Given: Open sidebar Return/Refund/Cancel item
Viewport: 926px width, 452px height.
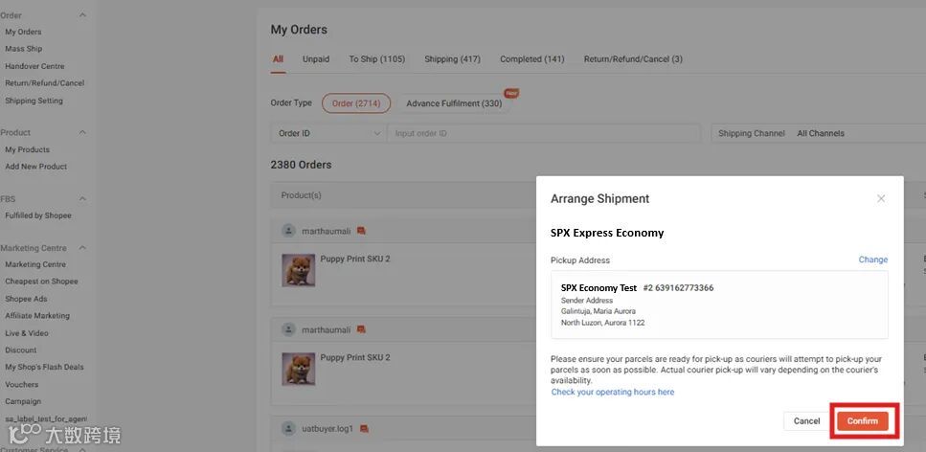Looking at the screenshot, I should [45, 83].
